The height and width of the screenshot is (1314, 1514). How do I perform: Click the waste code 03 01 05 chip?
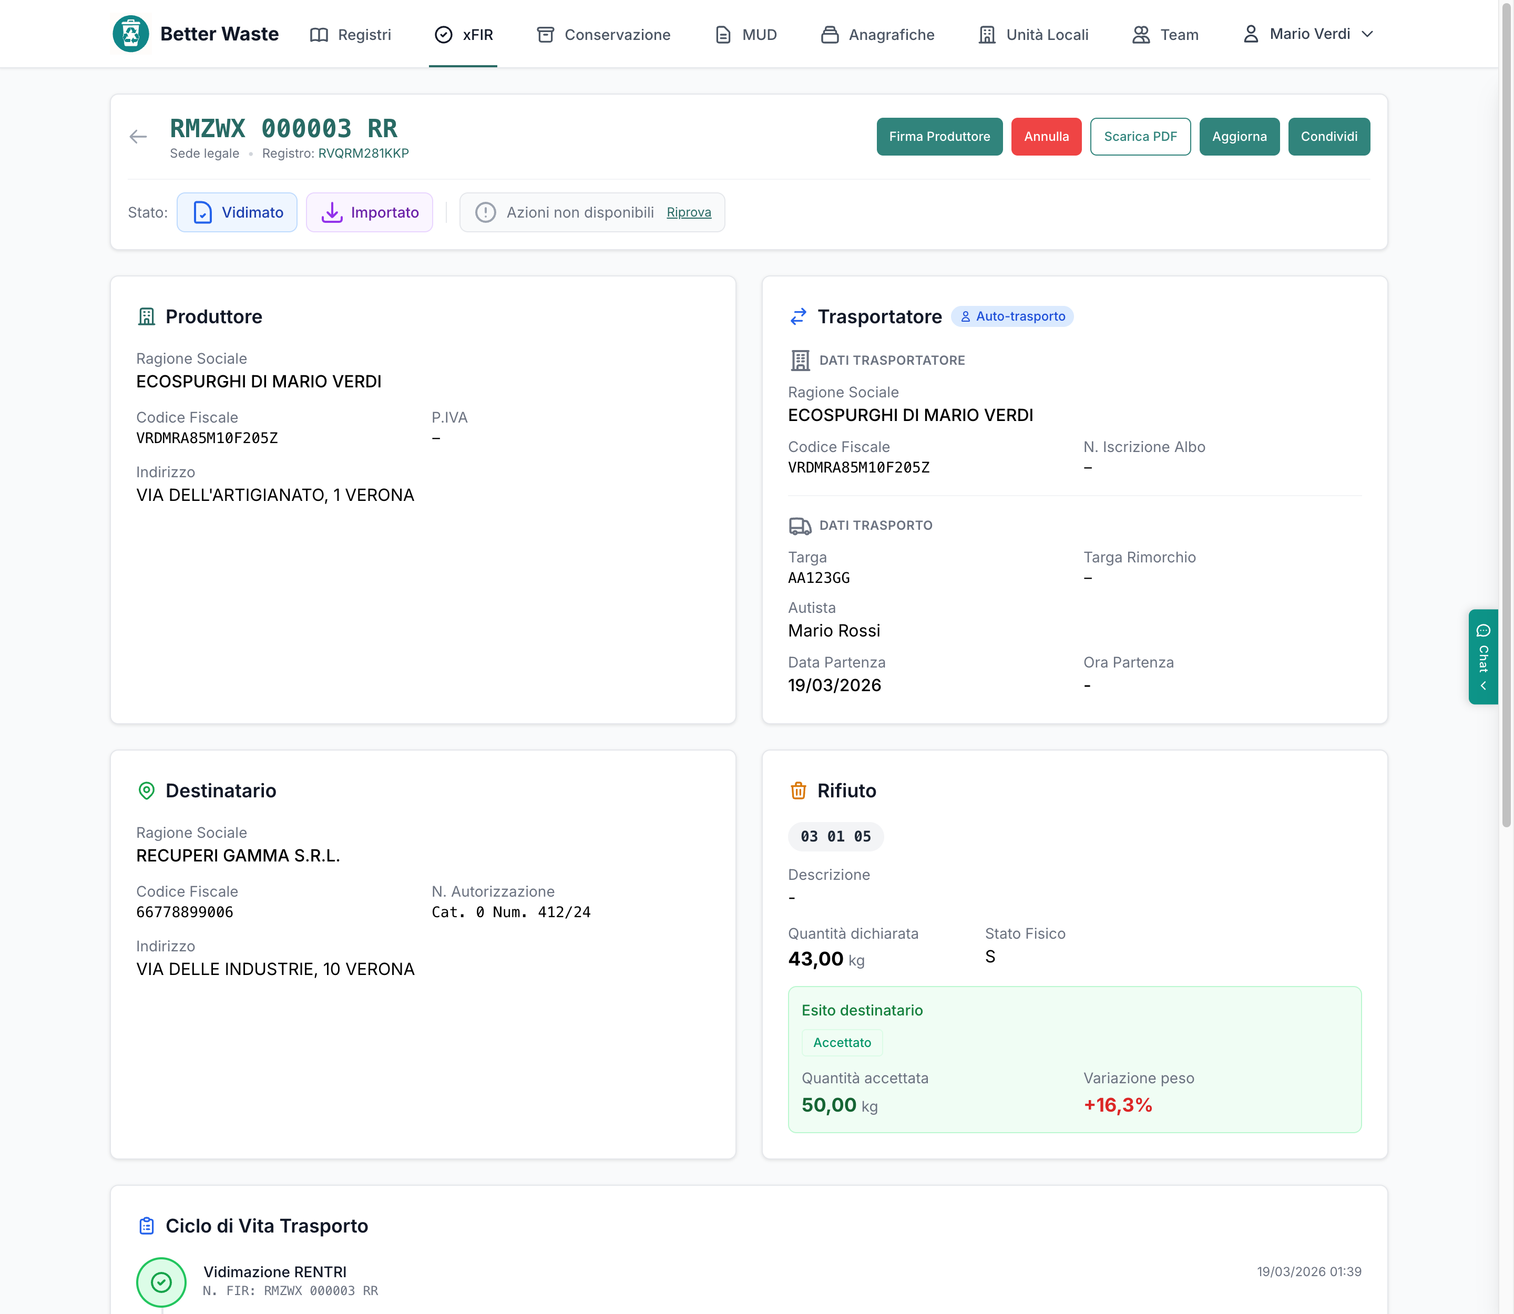[x=835, y=837]
